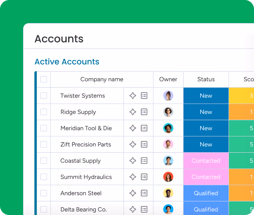Open list icon for Meridian Tool & Die
The width and height of the screenshot is (254, 215).
tap(144, 128)
